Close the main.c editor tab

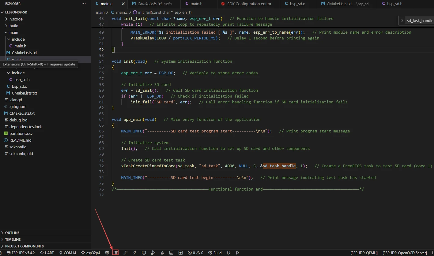click(x=123, y=4)
